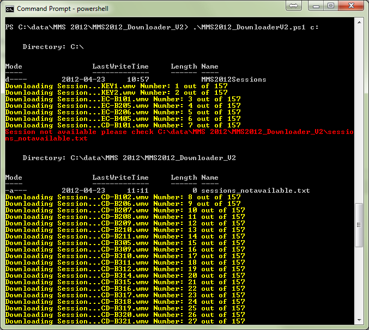369x330 pixels.
Task: Click the CD-B319.wmv download line
Action: 125,308
